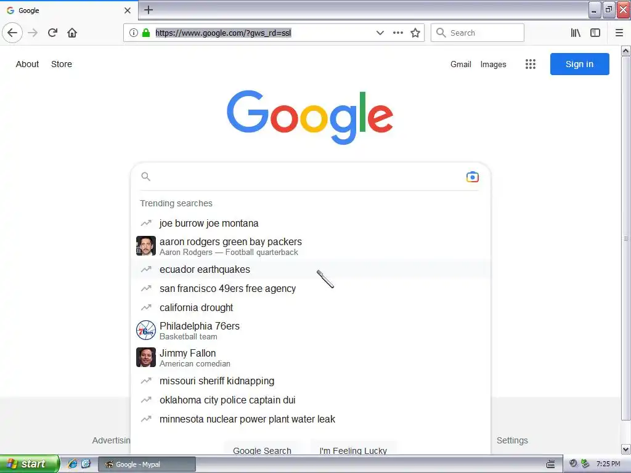Choose minnesota nuclear power plant water leak
This screenshot has width=631, height=473.
coord(311,419)
